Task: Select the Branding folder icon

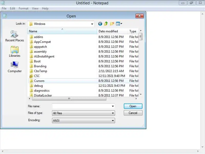Action: [31, 66]
